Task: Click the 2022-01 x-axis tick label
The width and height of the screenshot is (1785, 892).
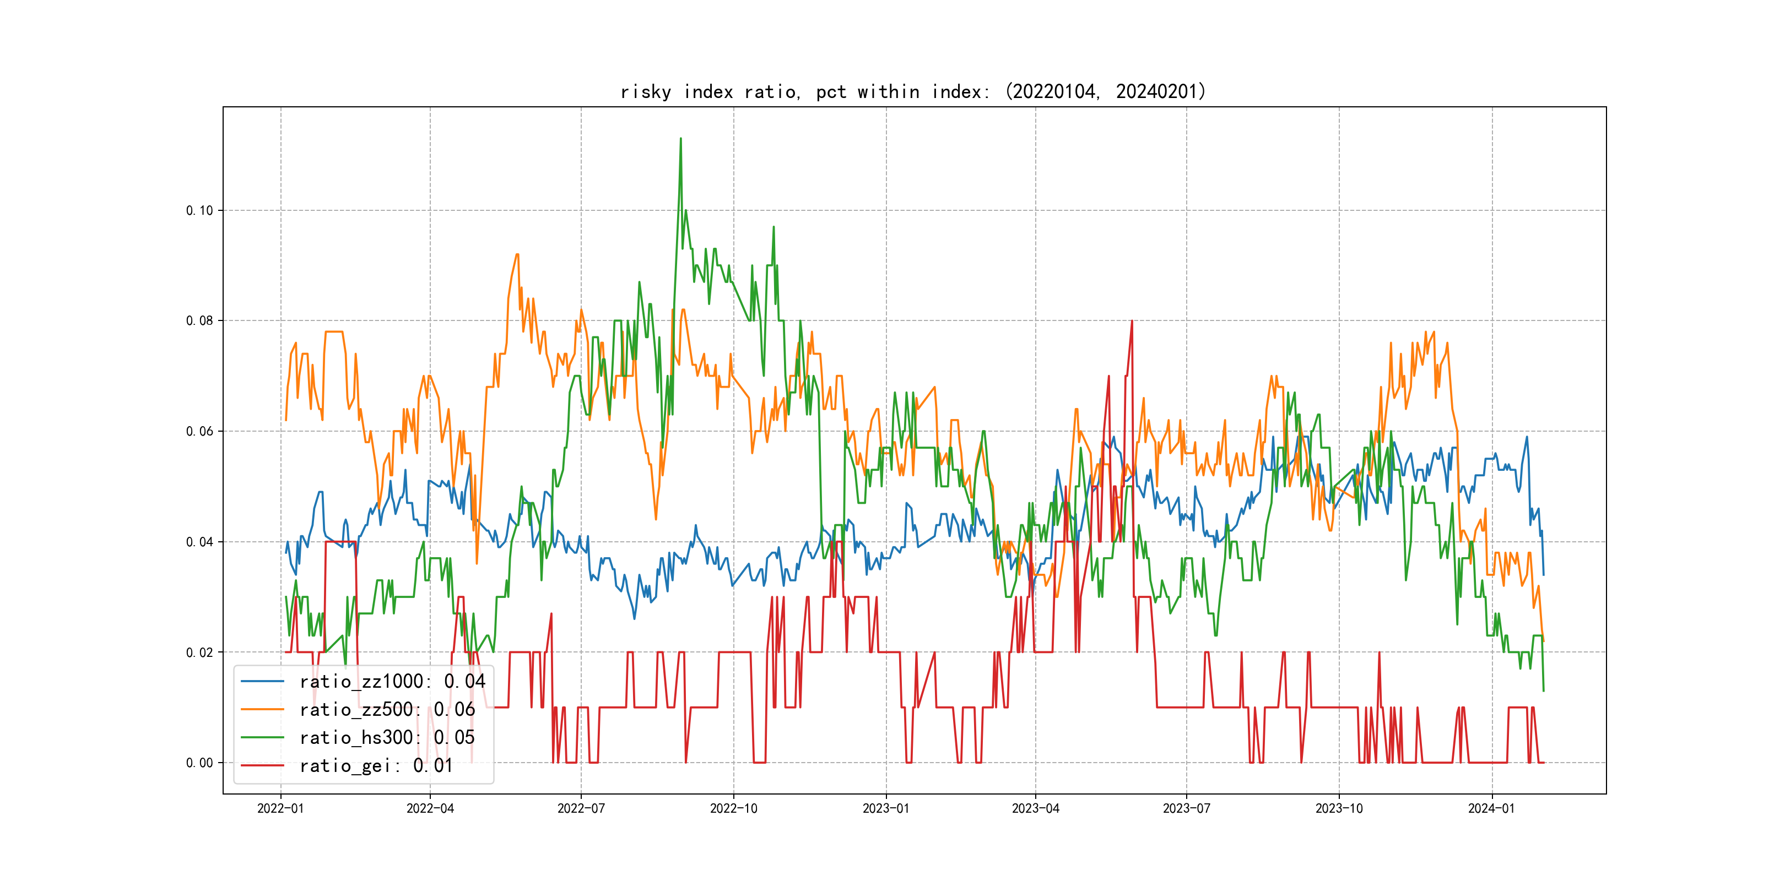Action: coord(280,808)
